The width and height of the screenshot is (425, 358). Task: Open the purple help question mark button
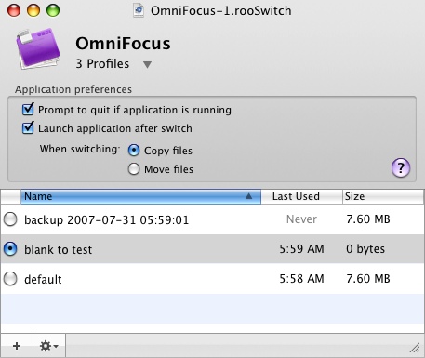(401, 167)
